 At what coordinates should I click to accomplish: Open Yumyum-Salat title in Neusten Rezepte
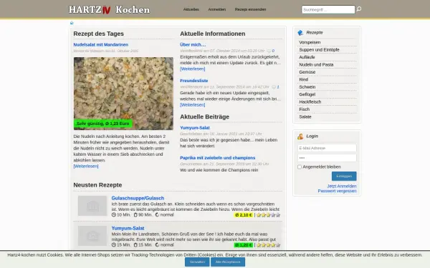click(128, 228)
